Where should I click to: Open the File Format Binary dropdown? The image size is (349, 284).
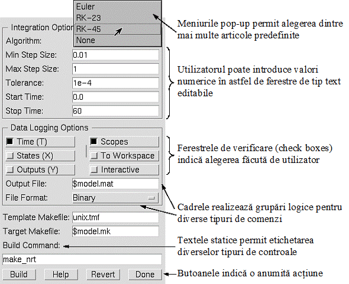point(115,198)
